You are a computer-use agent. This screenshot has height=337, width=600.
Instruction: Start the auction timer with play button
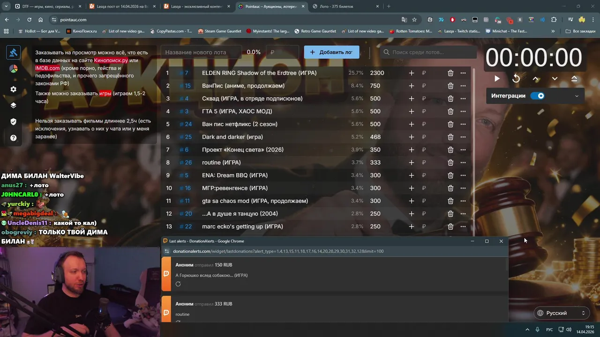pos(497,79)
